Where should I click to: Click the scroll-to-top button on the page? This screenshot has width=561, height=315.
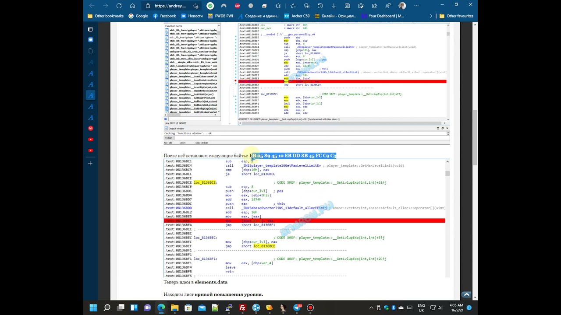coord(466,295)
